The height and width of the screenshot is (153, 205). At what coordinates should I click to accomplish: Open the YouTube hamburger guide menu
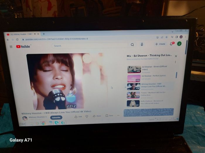click(11, 47)
